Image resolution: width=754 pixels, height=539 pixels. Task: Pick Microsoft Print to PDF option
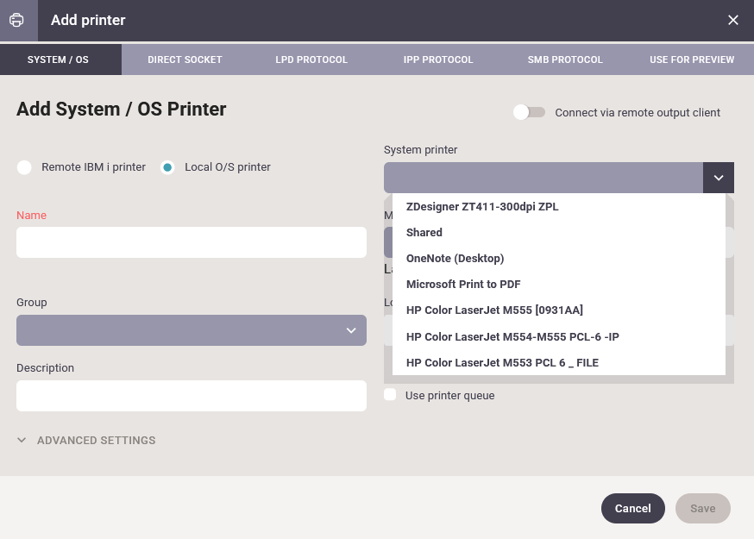click(x=463, y=285)
